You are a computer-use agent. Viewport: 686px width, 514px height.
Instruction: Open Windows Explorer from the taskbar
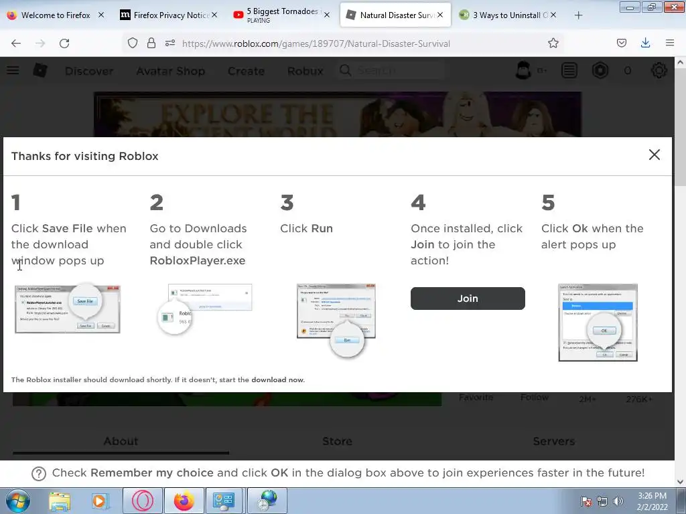pyautogui.click(x=60, y=501)
